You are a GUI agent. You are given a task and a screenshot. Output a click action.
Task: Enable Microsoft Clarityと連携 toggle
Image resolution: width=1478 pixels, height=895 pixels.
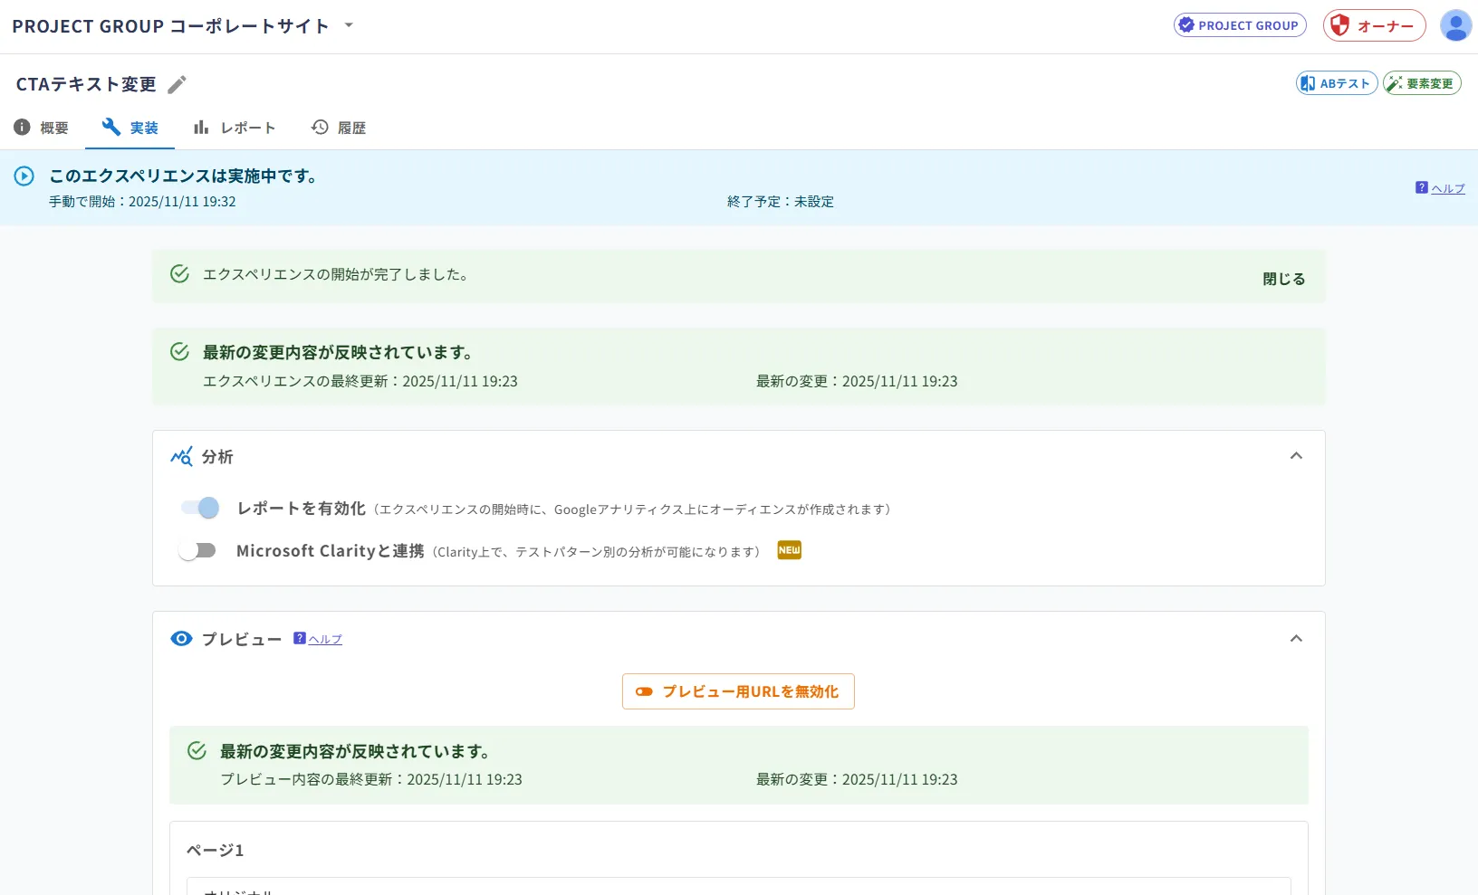pos(197,550)
